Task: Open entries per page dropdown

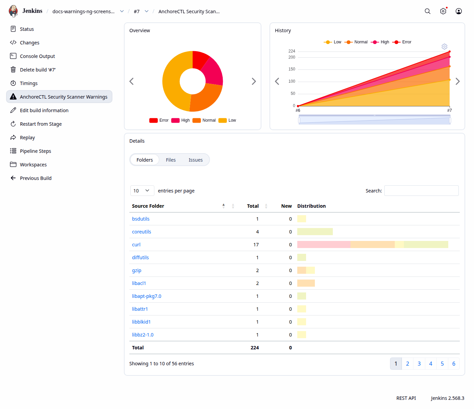Action: [x=142, y=190]
